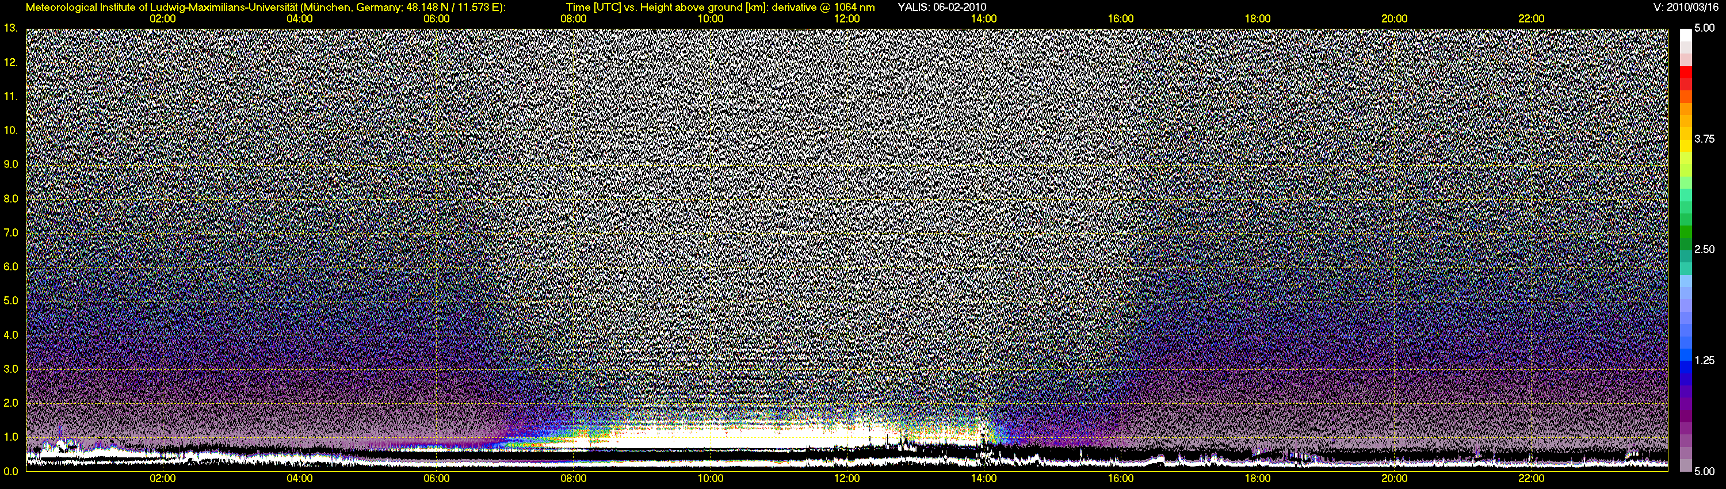The width and height of the screenshot is (1726, 489).
Task: Click the 1.25 color scale label
Action: pyautogui.click(x=1705, y=360)
